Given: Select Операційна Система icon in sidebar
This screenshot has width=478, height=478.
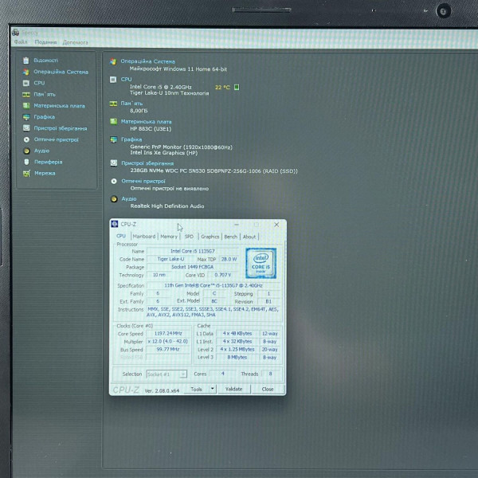Looking at the screenshot, I should point(26,72).
